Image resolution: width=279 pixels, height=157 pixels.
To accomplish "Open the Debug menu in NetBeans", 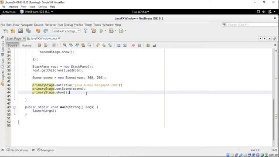I will pos(68,25).
